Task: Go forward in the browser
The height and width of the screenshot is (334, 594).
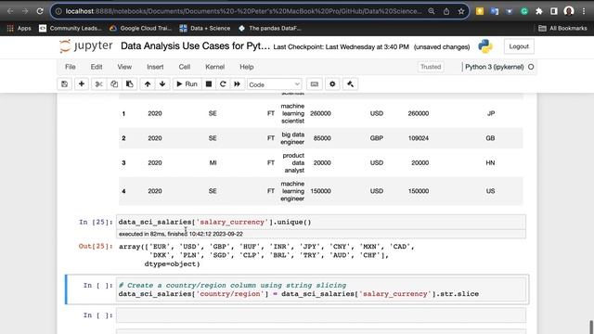Action: (x=25, y=11)
